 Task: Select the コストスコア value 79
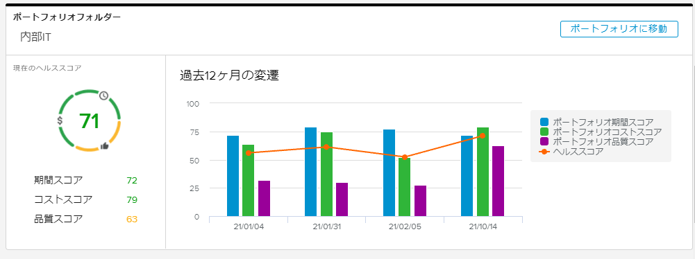point(132,199)
